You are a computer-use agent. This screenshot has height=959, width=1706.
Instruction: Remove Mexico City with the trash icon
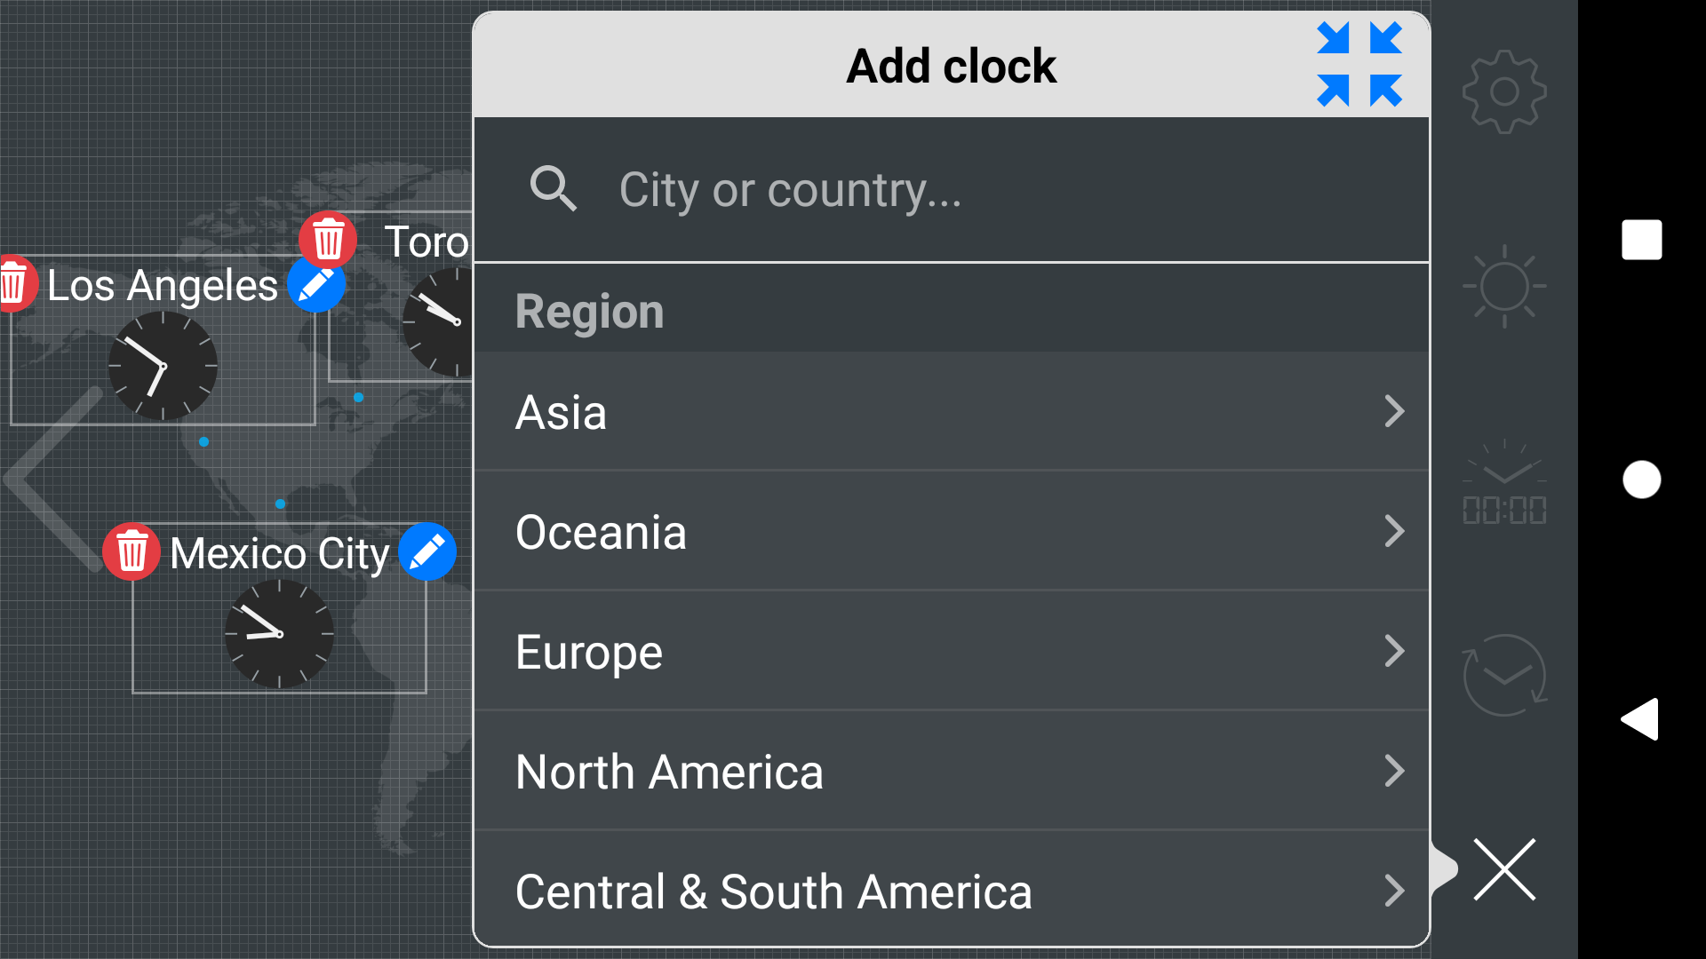(132, 551)
